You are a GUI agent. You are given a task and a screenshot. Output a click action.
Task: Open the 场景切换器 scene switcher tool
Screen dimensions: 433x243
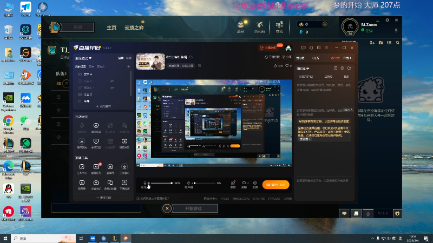pyautogui.click(x=110, y=185)
